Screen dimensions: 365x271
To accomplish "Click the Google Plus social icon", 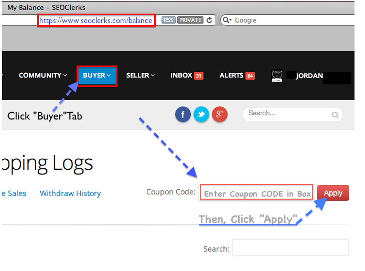I will point(220,115).
